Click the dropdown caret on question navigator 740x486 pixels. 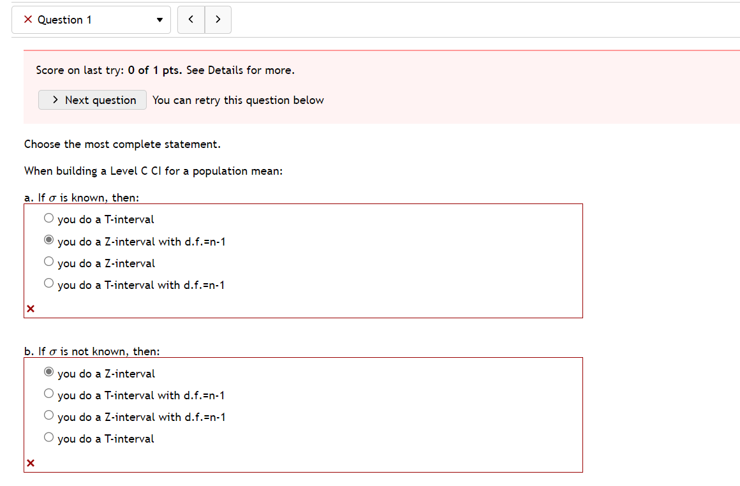pos(159,20)
